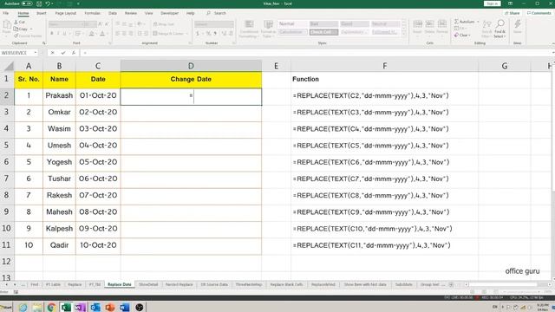Toggle the AutoSave switch
Screen dimensions: 555x312
(27, 3)
